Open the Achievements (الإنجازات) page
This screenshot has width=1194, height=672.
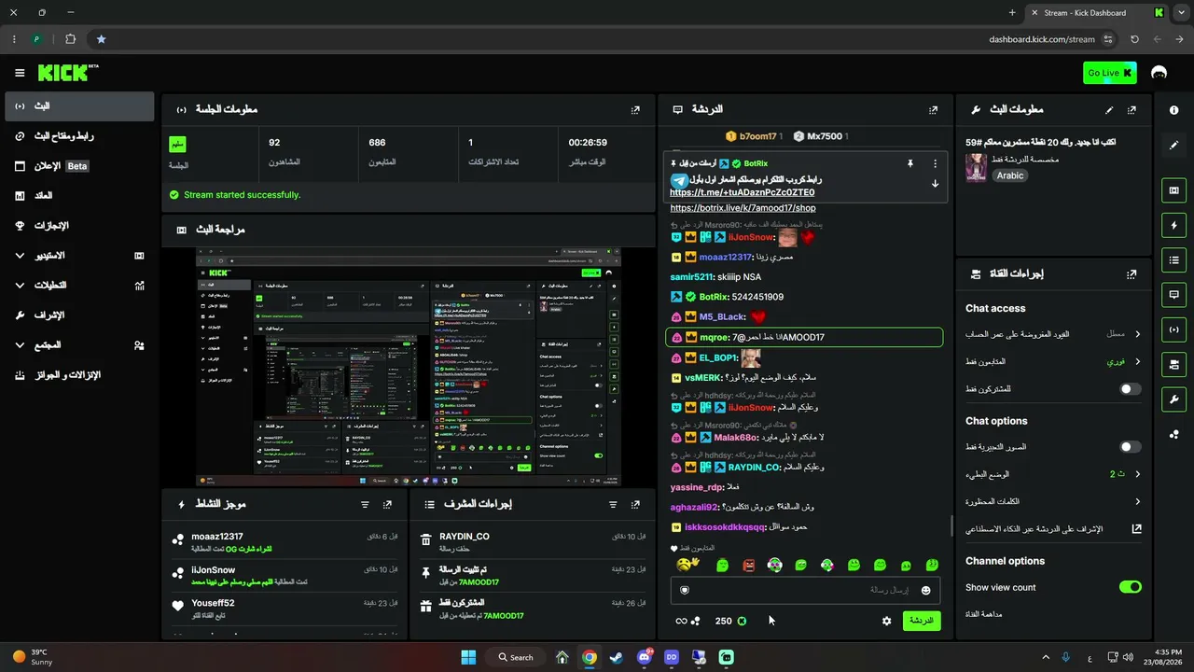(x=79, y=226)
